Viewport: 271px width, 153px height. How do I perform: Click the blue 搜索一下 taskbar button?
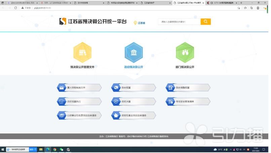coord(33,149)
